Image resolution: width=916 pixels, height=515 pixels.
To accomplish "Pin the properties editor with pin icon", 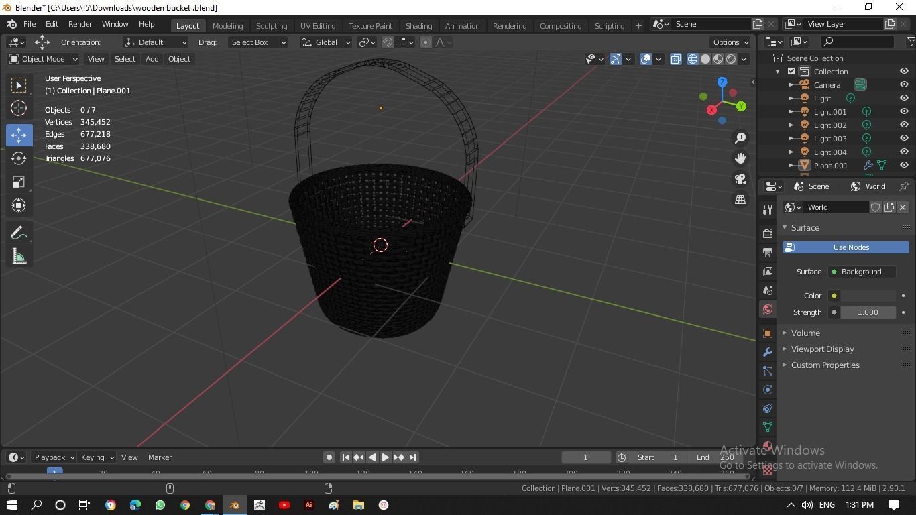I will point(904,186).
